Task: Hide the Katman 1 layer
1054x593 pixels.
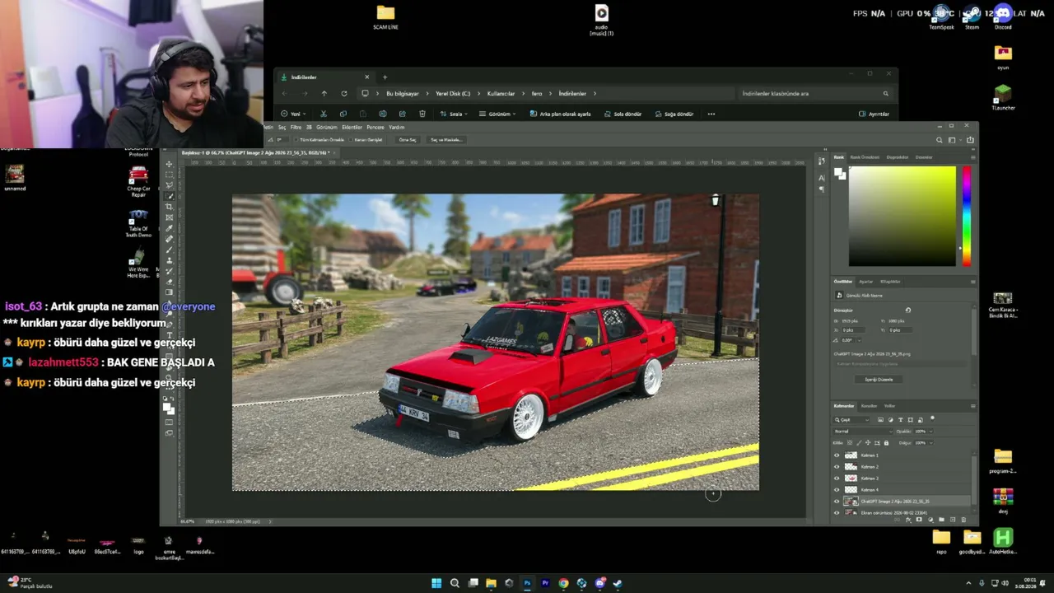Action: [x=837, y=455]
